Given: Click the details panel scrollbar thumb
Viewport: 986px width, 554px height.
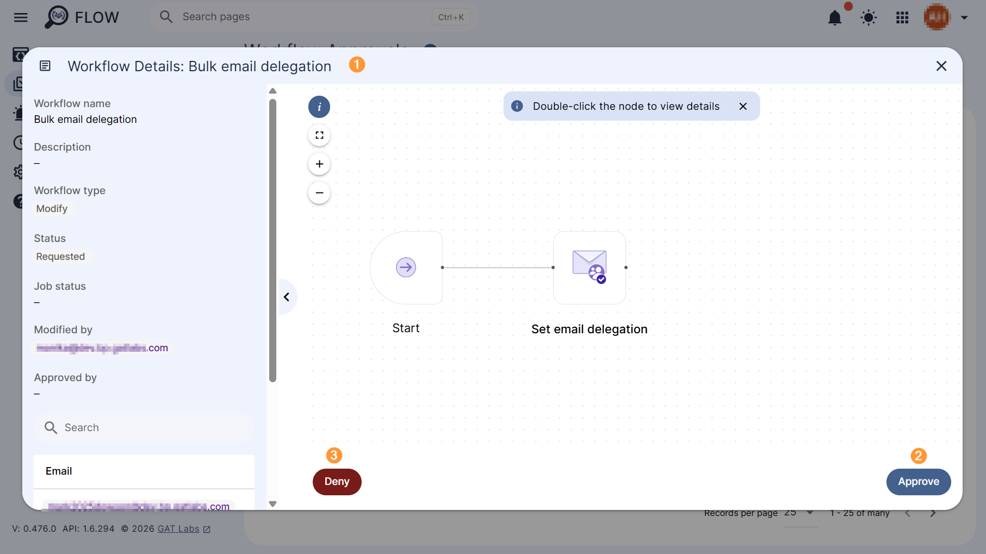Looking at the screenshot, I should (272, 240).
